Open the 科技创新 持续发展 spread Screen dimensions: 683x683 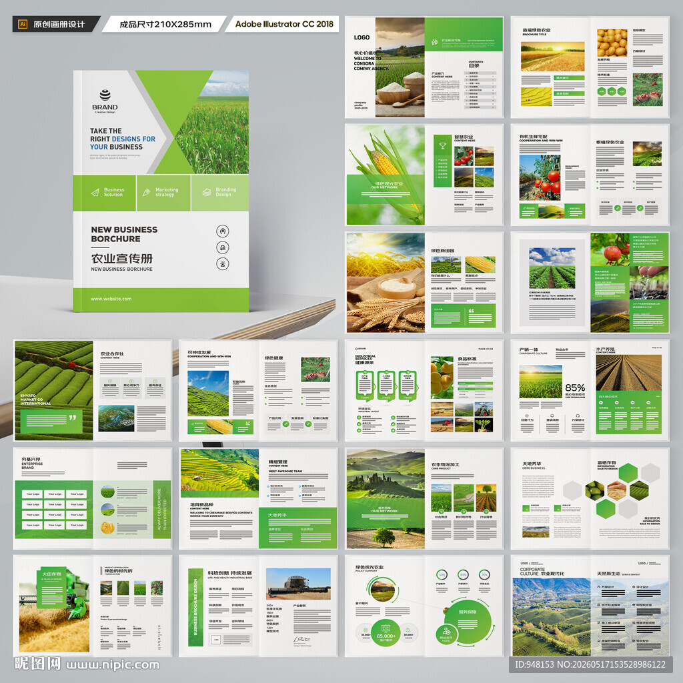(x=258, y=606)
